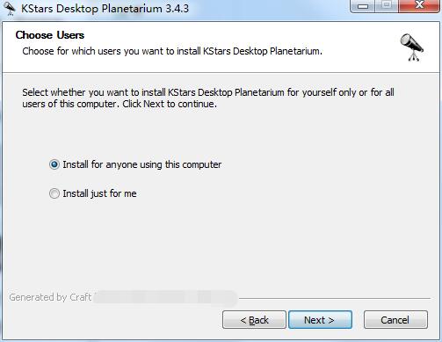Continue with the "Next >" button

(320, 320)
